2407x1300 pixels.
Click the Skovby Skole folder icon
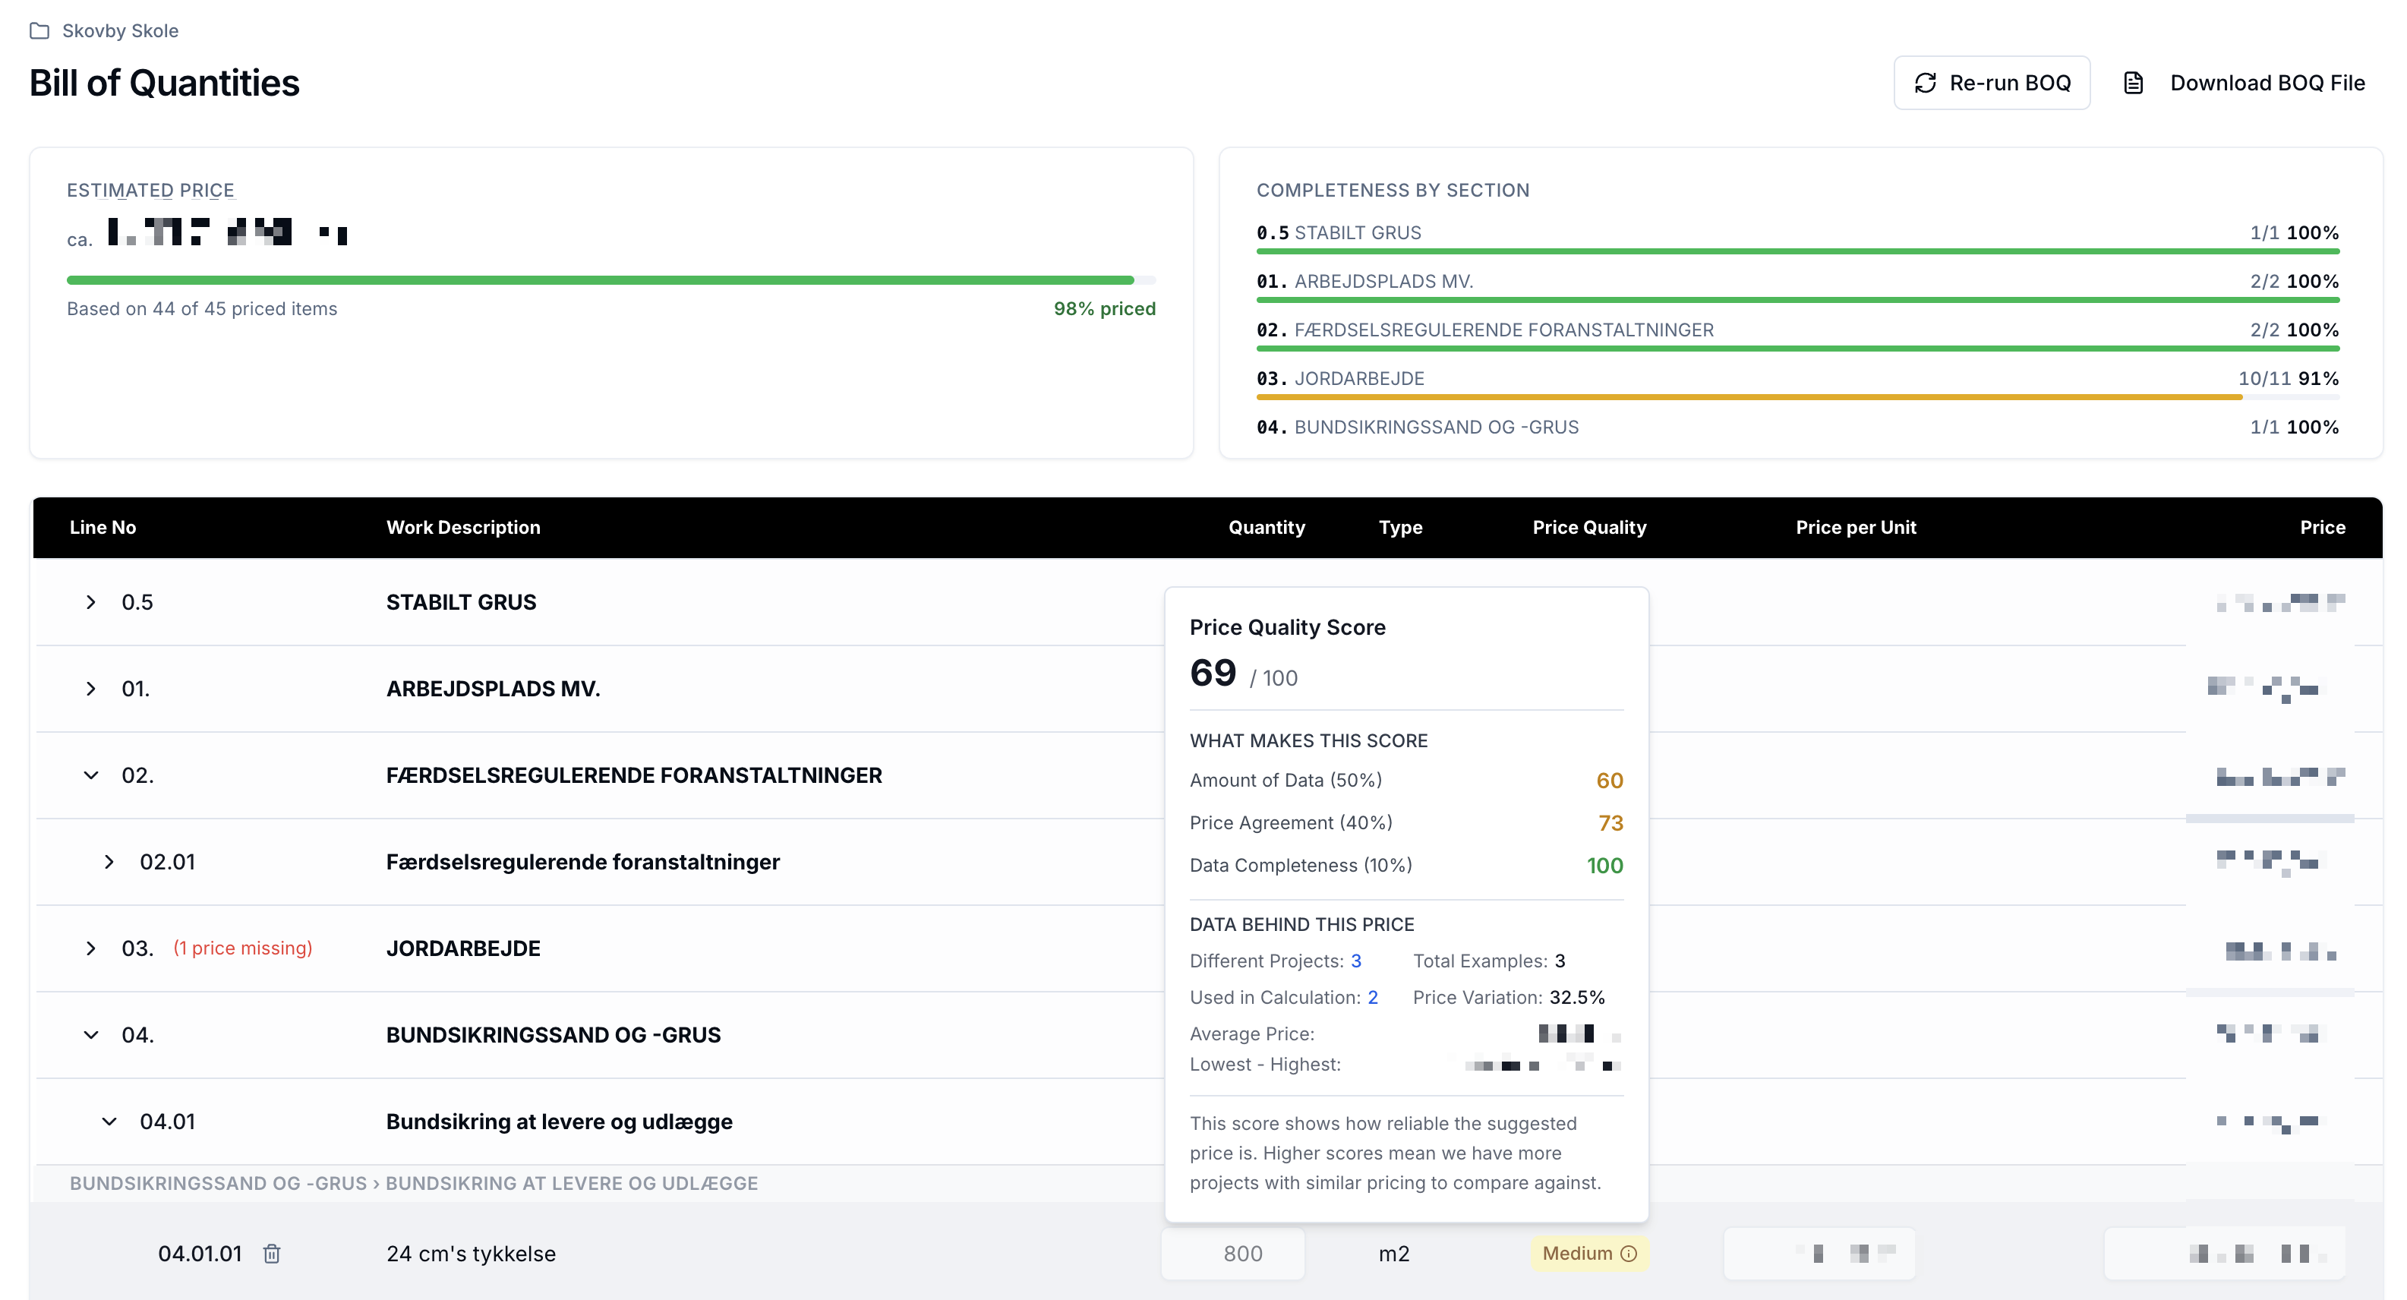39,31
